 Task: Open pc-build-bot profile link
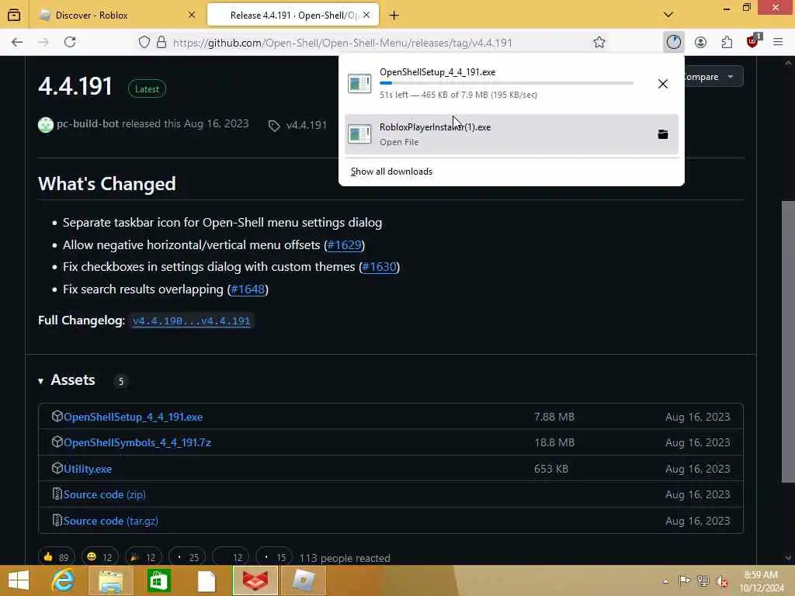point(88,123)
